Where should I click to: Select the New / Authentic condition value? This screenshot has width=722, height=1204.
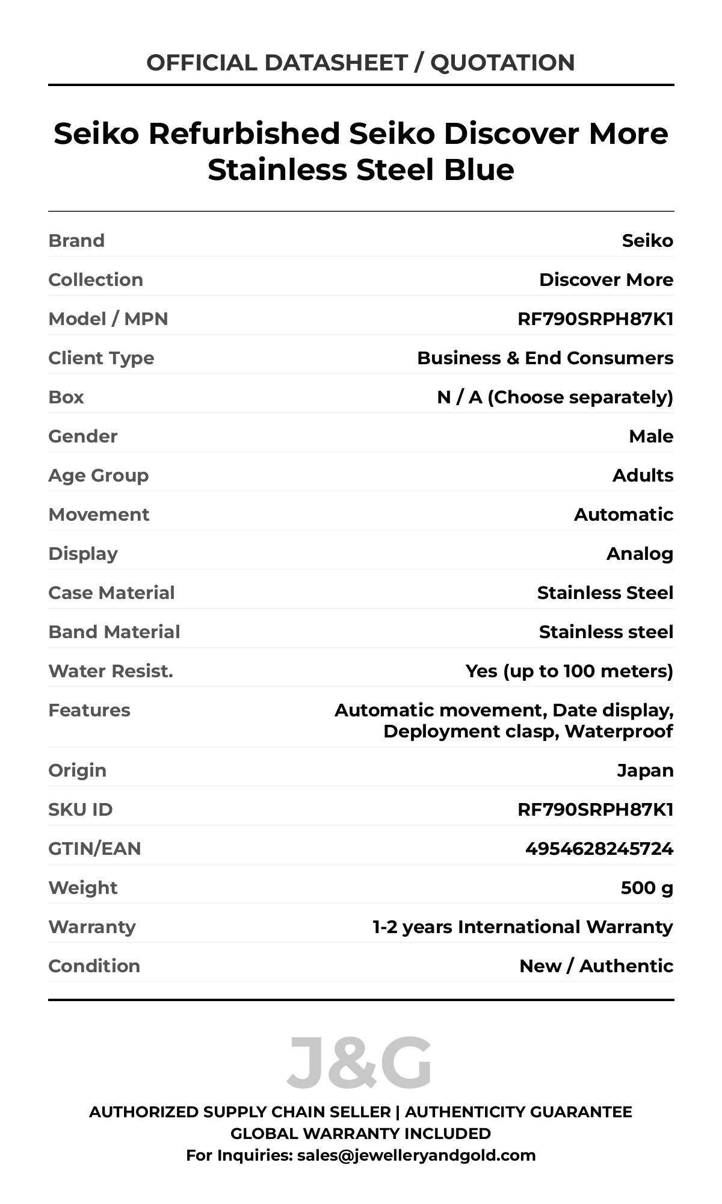click(x=596, y=966)
